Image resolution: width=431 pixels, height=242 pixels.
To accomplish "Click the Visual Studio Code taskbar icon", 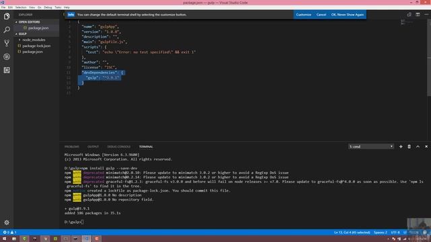I will [86, 239].
